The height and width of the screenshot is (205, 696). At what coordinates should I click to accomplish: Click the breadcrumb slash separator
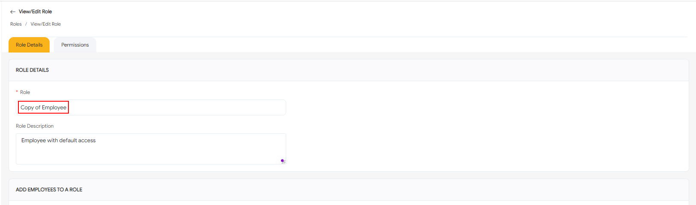pyautogui.click(x=26, y=24)
